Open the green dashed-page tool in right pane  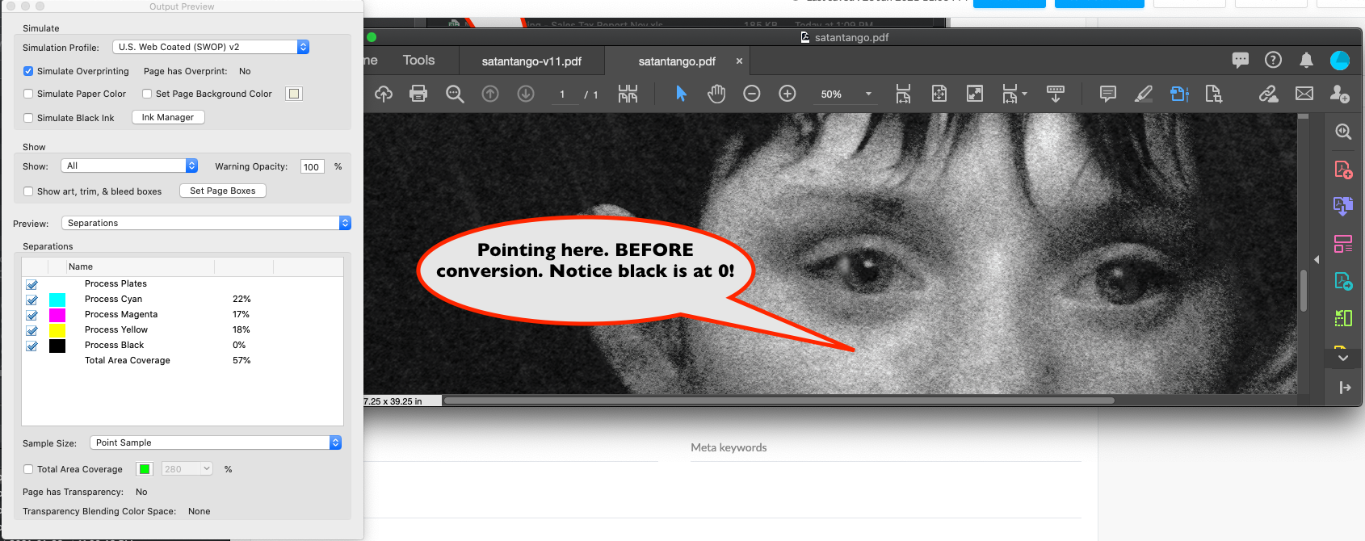click(x=1343, y=318)
